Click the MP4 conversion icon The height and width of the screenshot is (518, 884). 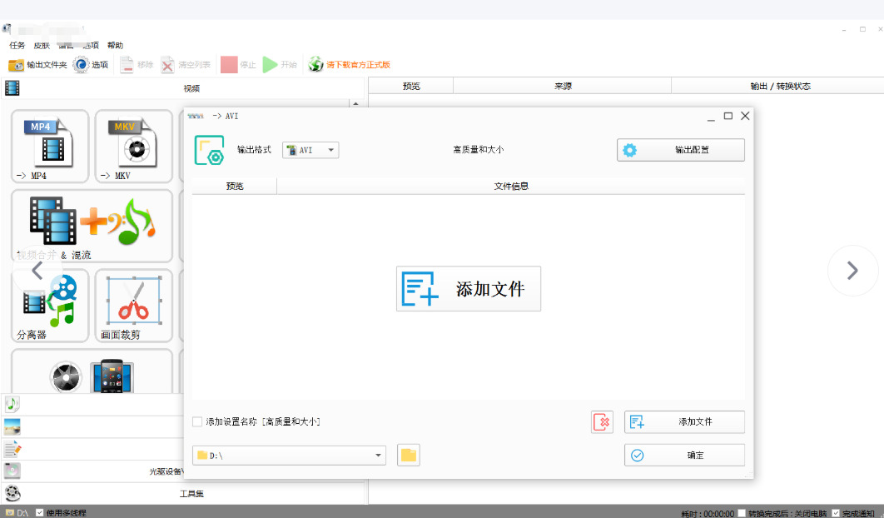click(x=50, y=146)
